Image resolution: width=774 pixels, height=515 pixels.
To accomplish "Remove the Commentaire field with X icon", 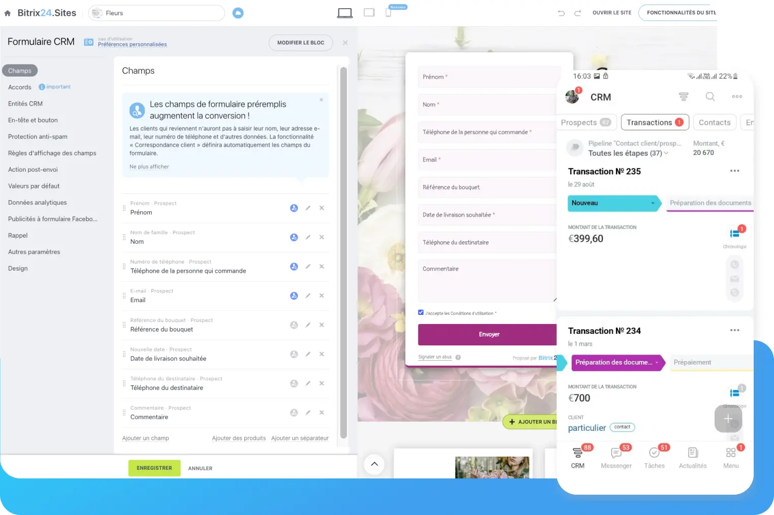I will (x=321, y=413).
